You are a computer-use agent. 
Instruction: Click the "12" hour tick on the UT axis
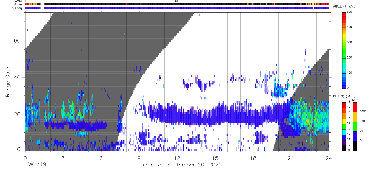(177, 157)
